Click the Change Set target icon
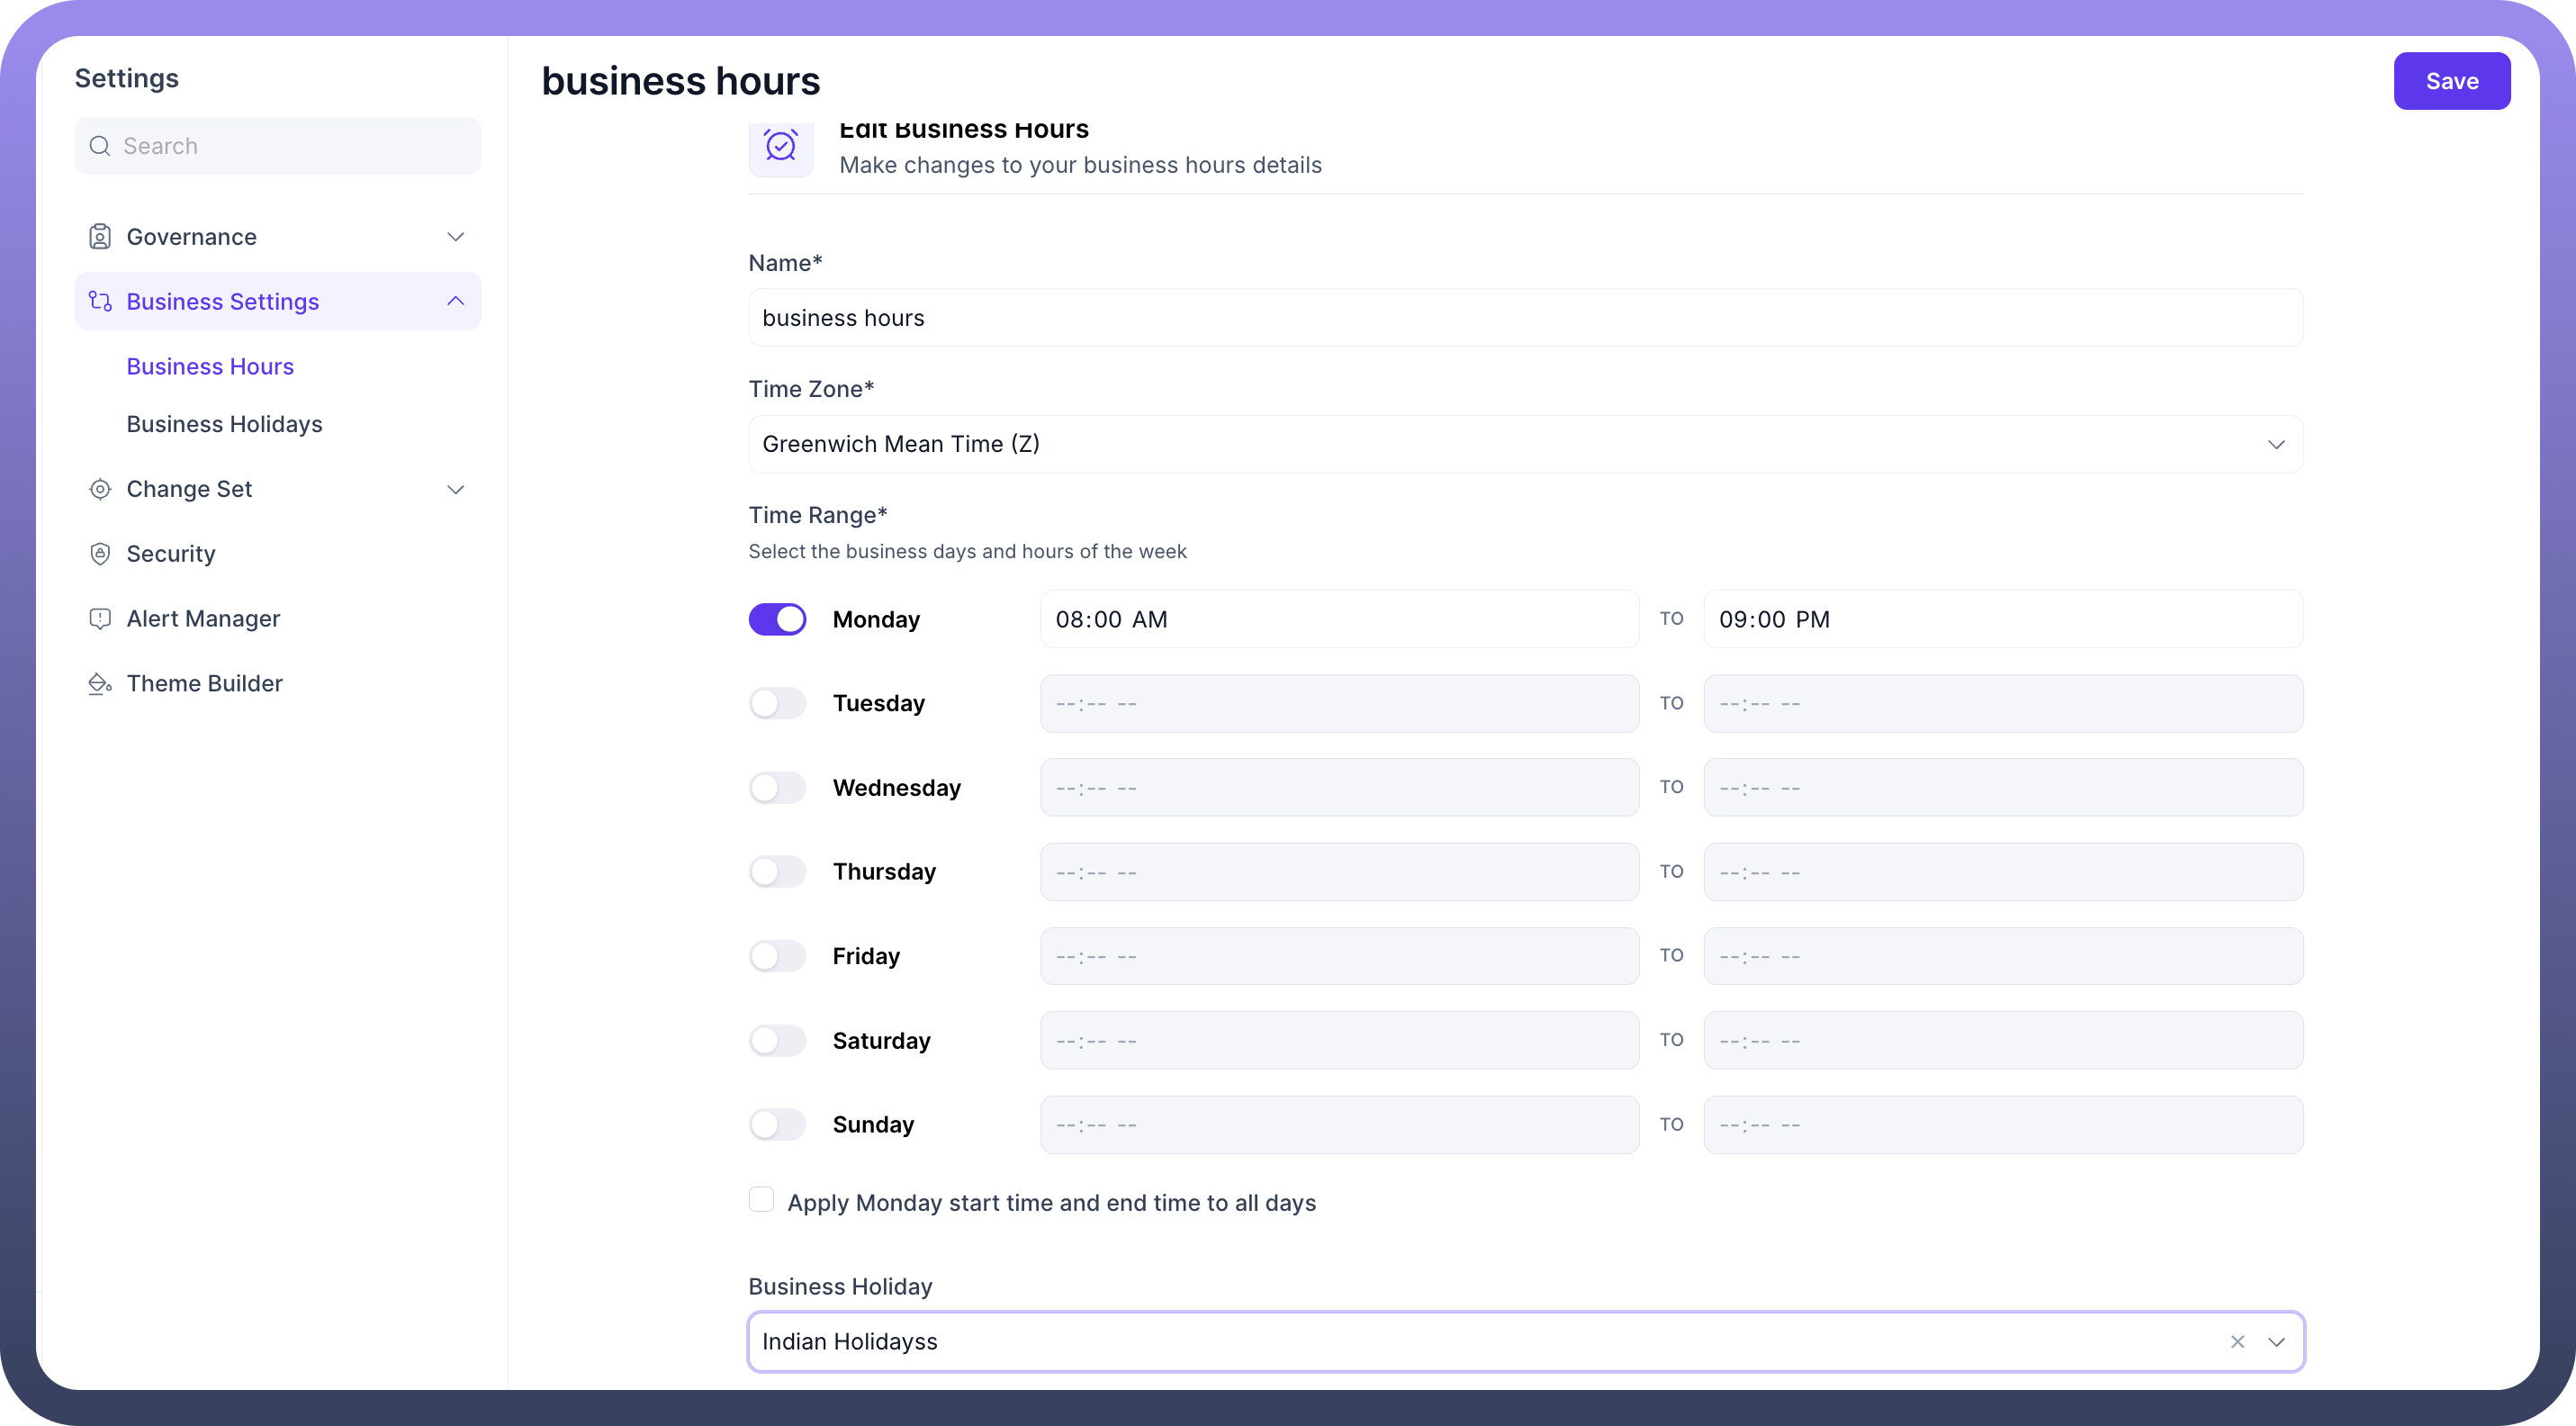 pos(100,489)
